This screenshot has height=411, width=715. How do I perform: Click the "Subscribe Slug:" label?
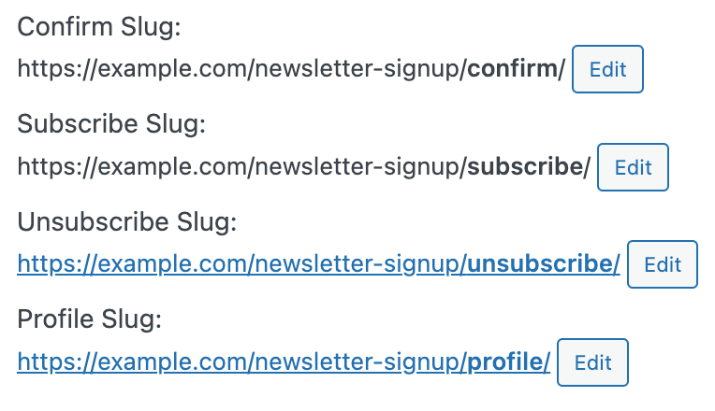pos(111,125)
